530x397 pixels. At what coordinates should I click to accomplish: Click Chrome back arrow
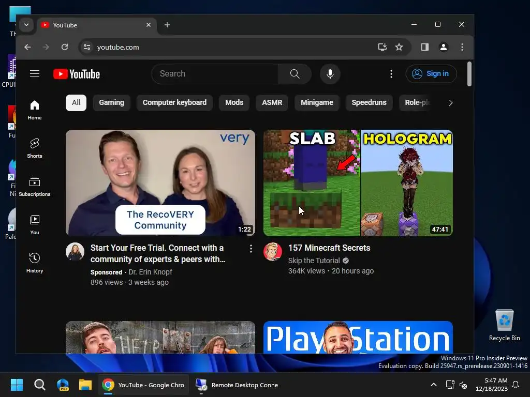[x=28, y=47]
